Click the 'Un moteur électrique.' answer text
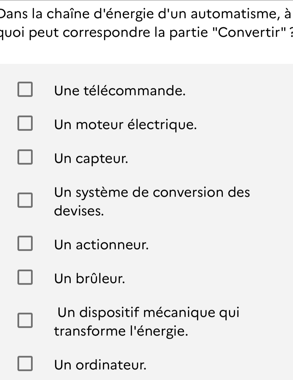Viewport: 293px width, 380px height. [x=125, y=124]
